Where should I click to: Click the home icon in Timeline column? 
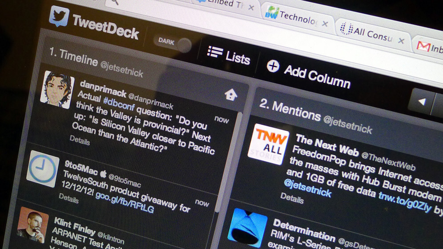230,94
